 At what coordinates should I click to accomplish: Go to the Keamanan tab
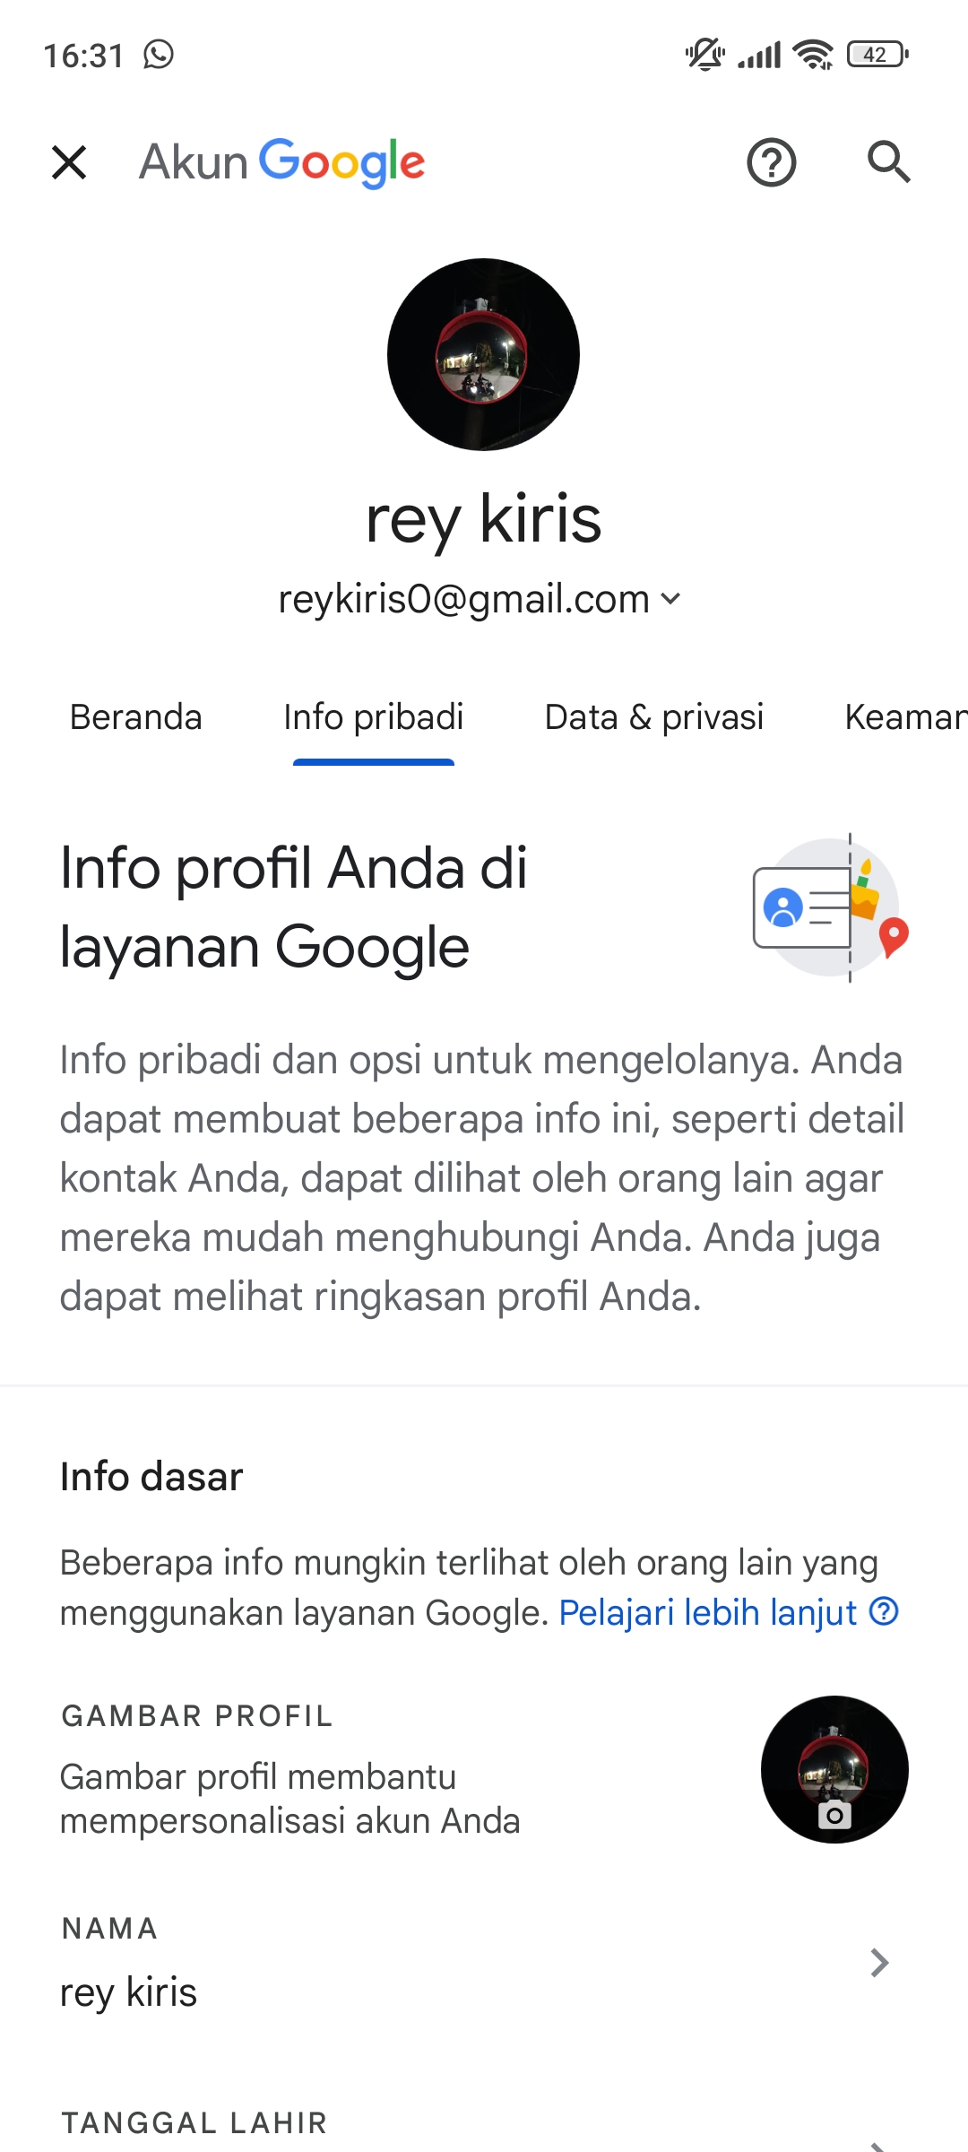906,717
